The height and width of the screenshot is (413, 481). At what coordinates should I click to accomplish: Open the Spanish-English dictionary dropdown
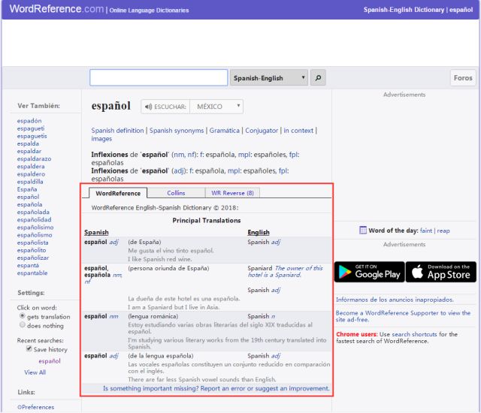(269, 77)
